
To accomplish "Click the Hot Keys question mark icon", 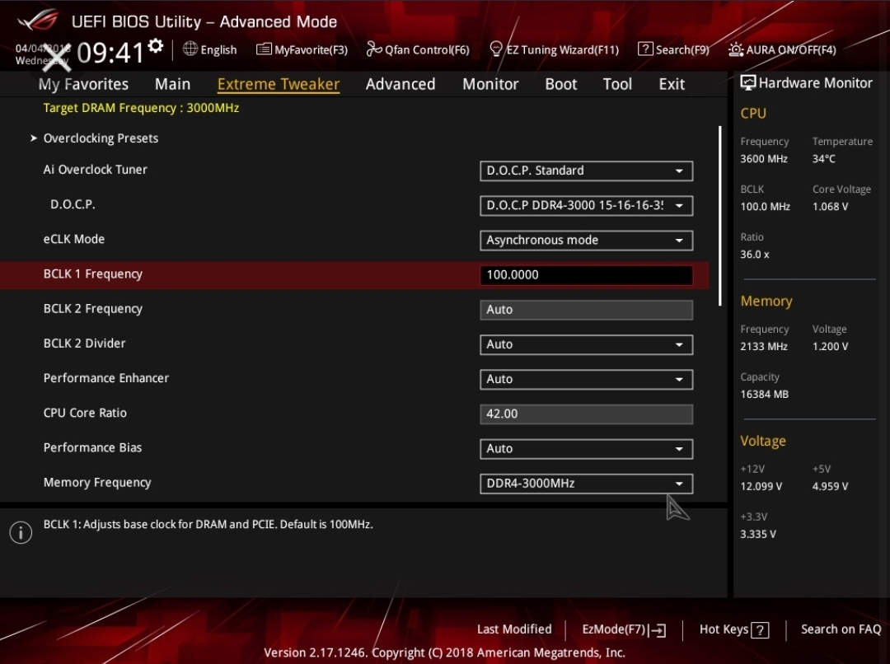I will point(760,630).
